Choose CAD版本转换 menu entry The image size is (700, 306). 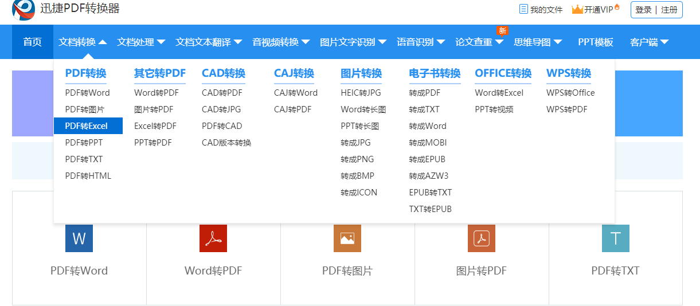(226, 143)
